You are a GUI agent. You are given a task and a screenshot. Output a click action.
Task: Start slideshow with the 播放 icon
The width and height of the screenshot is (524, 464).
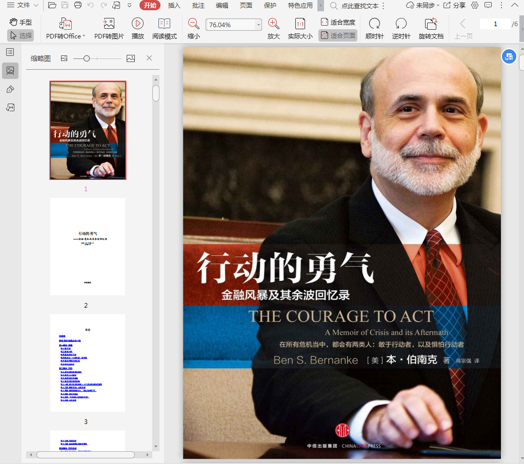click(x=137, y=24)
